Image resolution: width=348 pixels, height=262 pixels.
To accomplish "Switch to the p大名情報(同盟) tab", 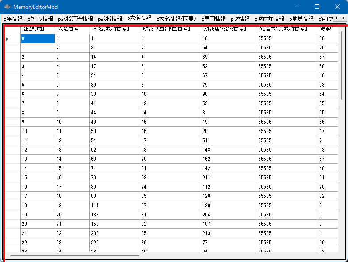I will pyautogui.click(x=177, y=19).
